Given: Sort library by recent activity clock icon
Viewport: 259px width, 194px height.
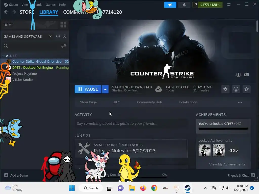Looking at the screenshot, I should pyautogui.click(x=58, y=36).
